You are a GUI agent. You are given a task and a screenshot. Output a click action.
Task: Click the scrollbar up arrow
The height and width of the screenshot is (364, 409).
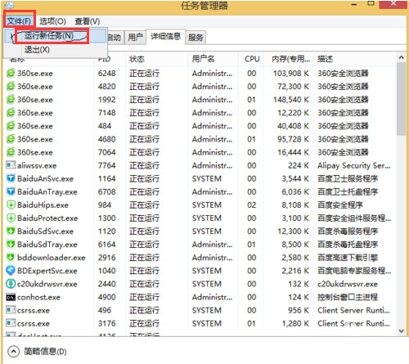pos(401,57)
